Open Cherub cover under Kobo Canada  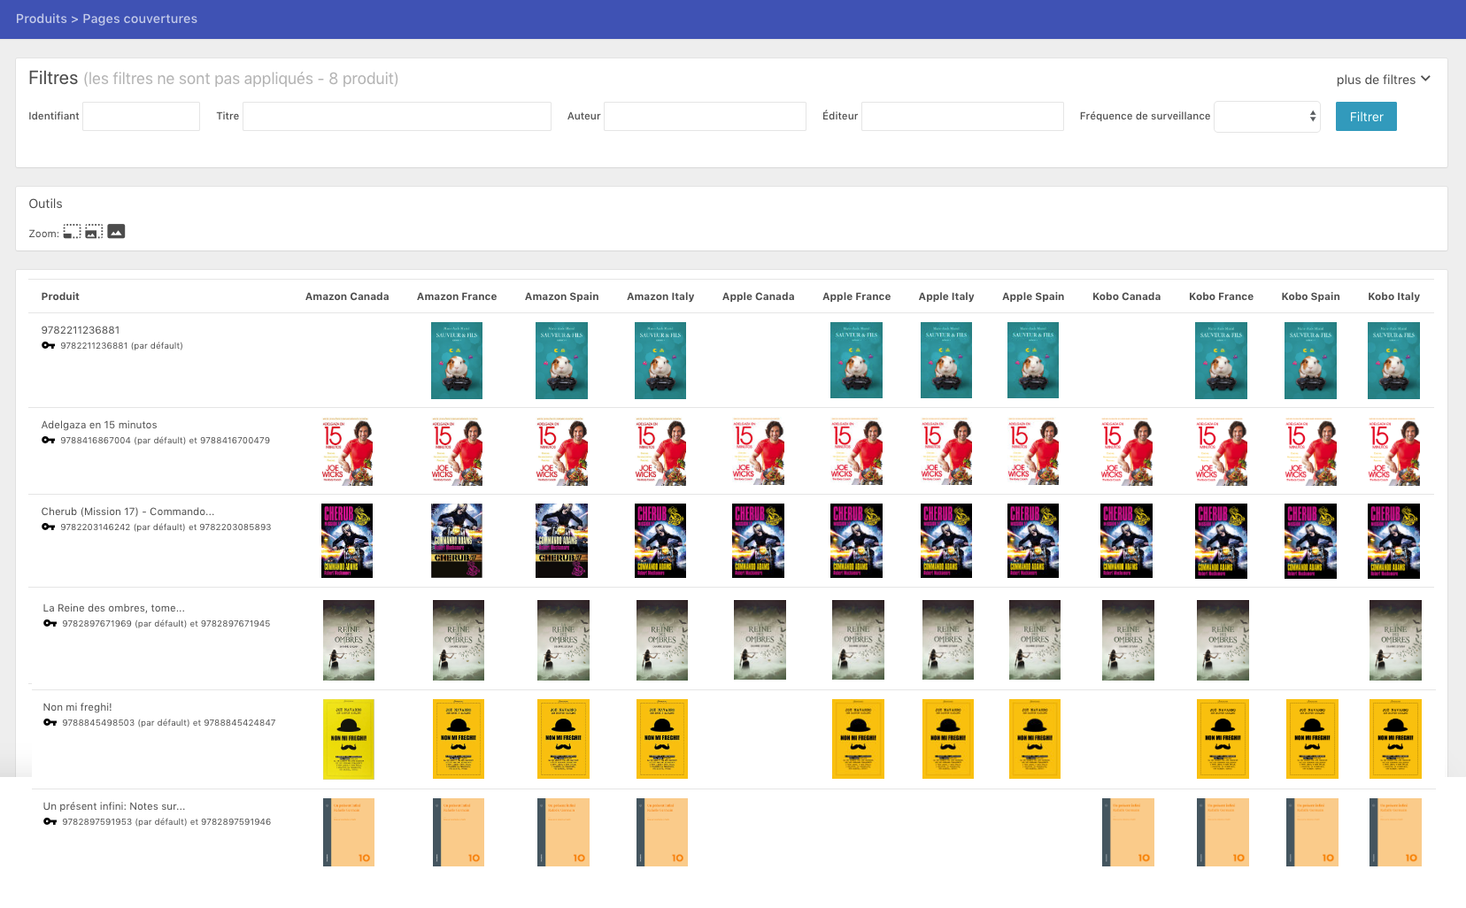1127,541
